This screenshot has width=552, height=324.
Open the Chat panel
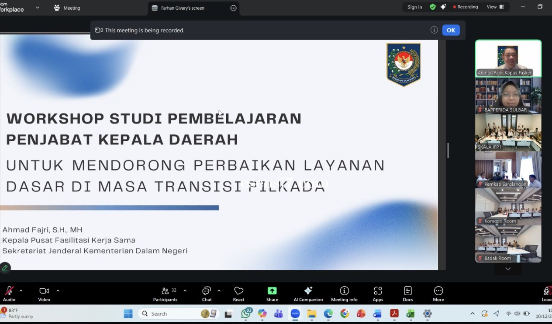207,293
